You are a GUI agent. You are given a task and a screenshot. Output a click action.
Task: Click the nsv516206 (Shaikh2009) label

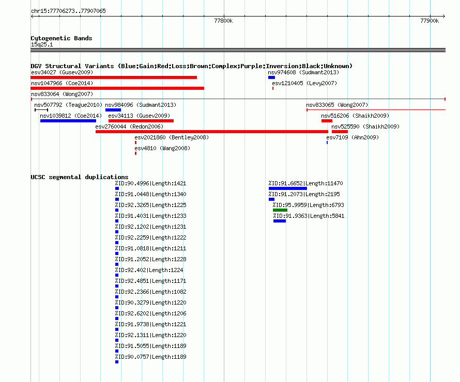tap(355, 116)
